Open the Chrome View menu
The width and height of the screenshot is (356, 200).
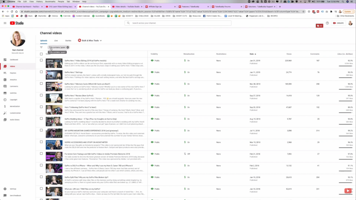(x=32, y=1)
